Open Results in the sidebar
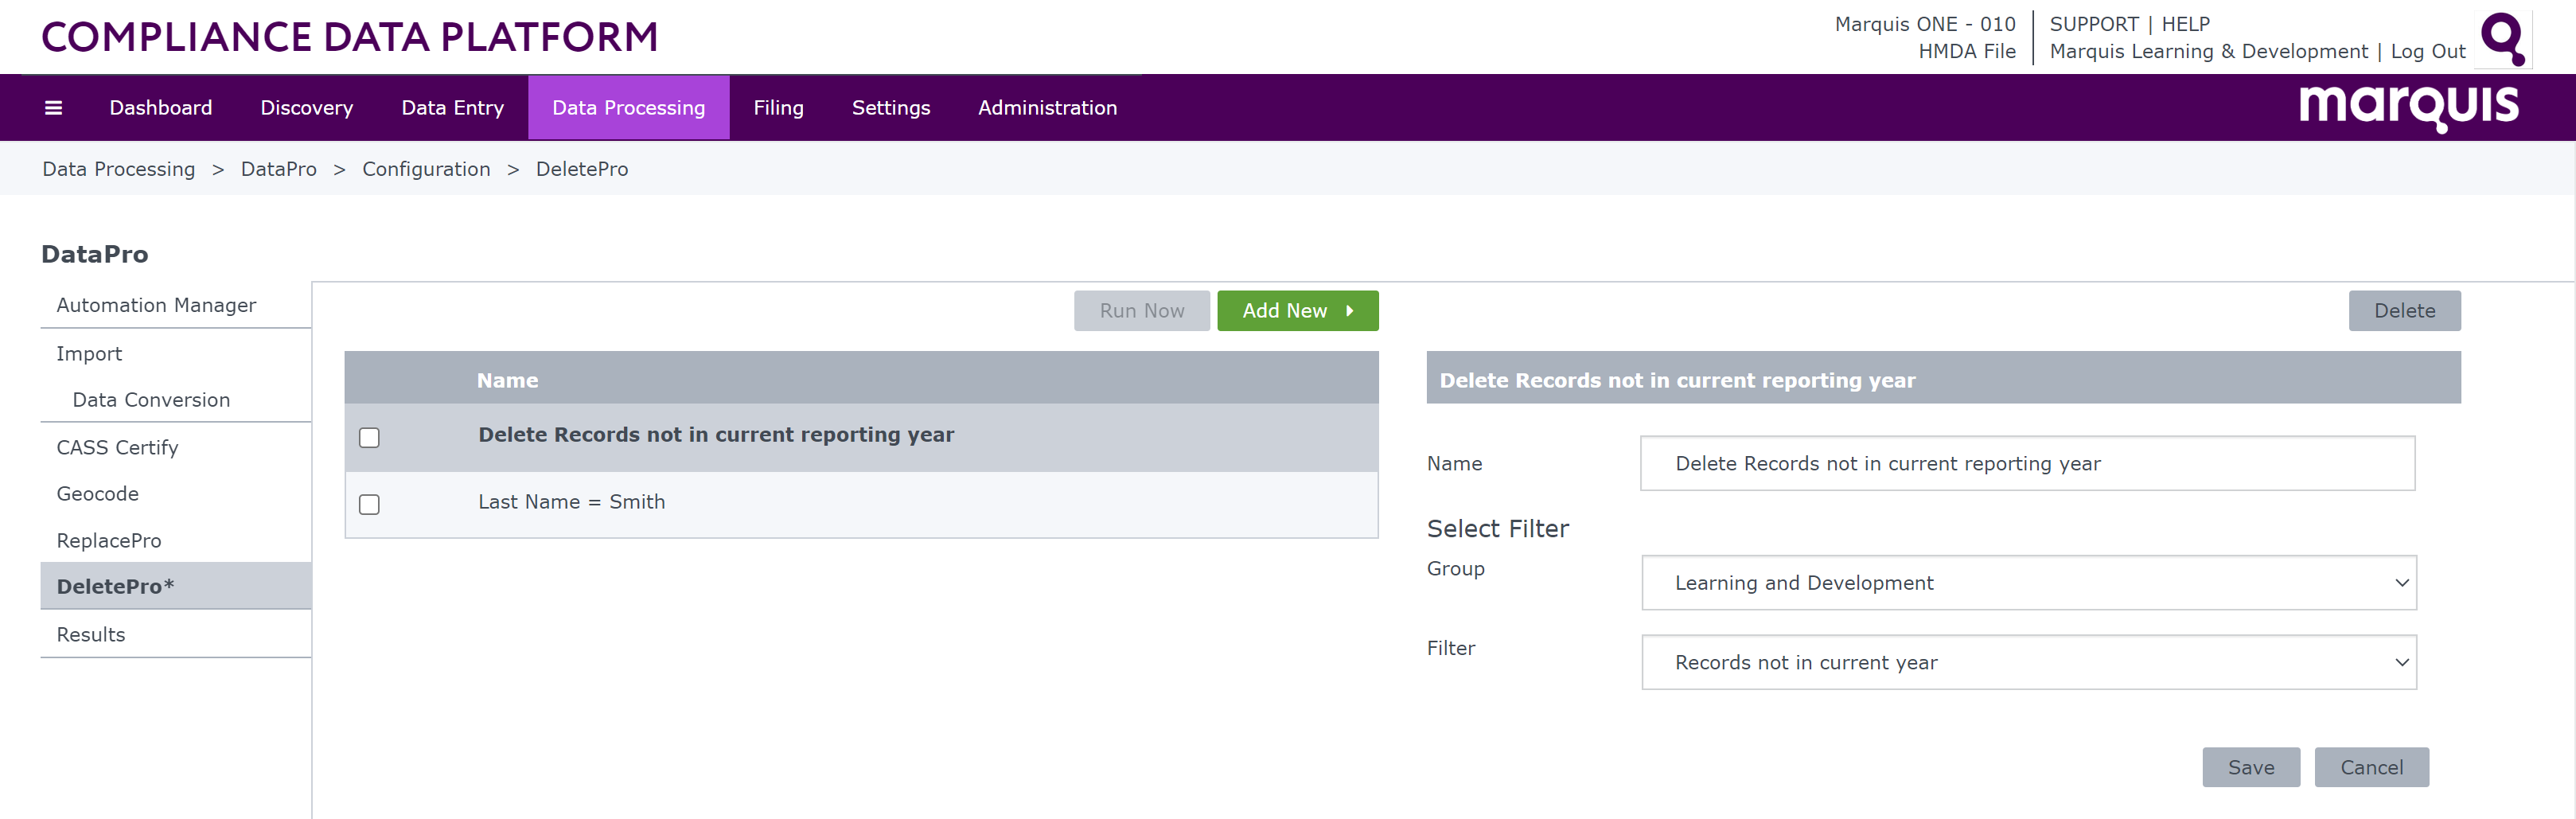Screen dimensions: 2576x819 tap(176, 634)
